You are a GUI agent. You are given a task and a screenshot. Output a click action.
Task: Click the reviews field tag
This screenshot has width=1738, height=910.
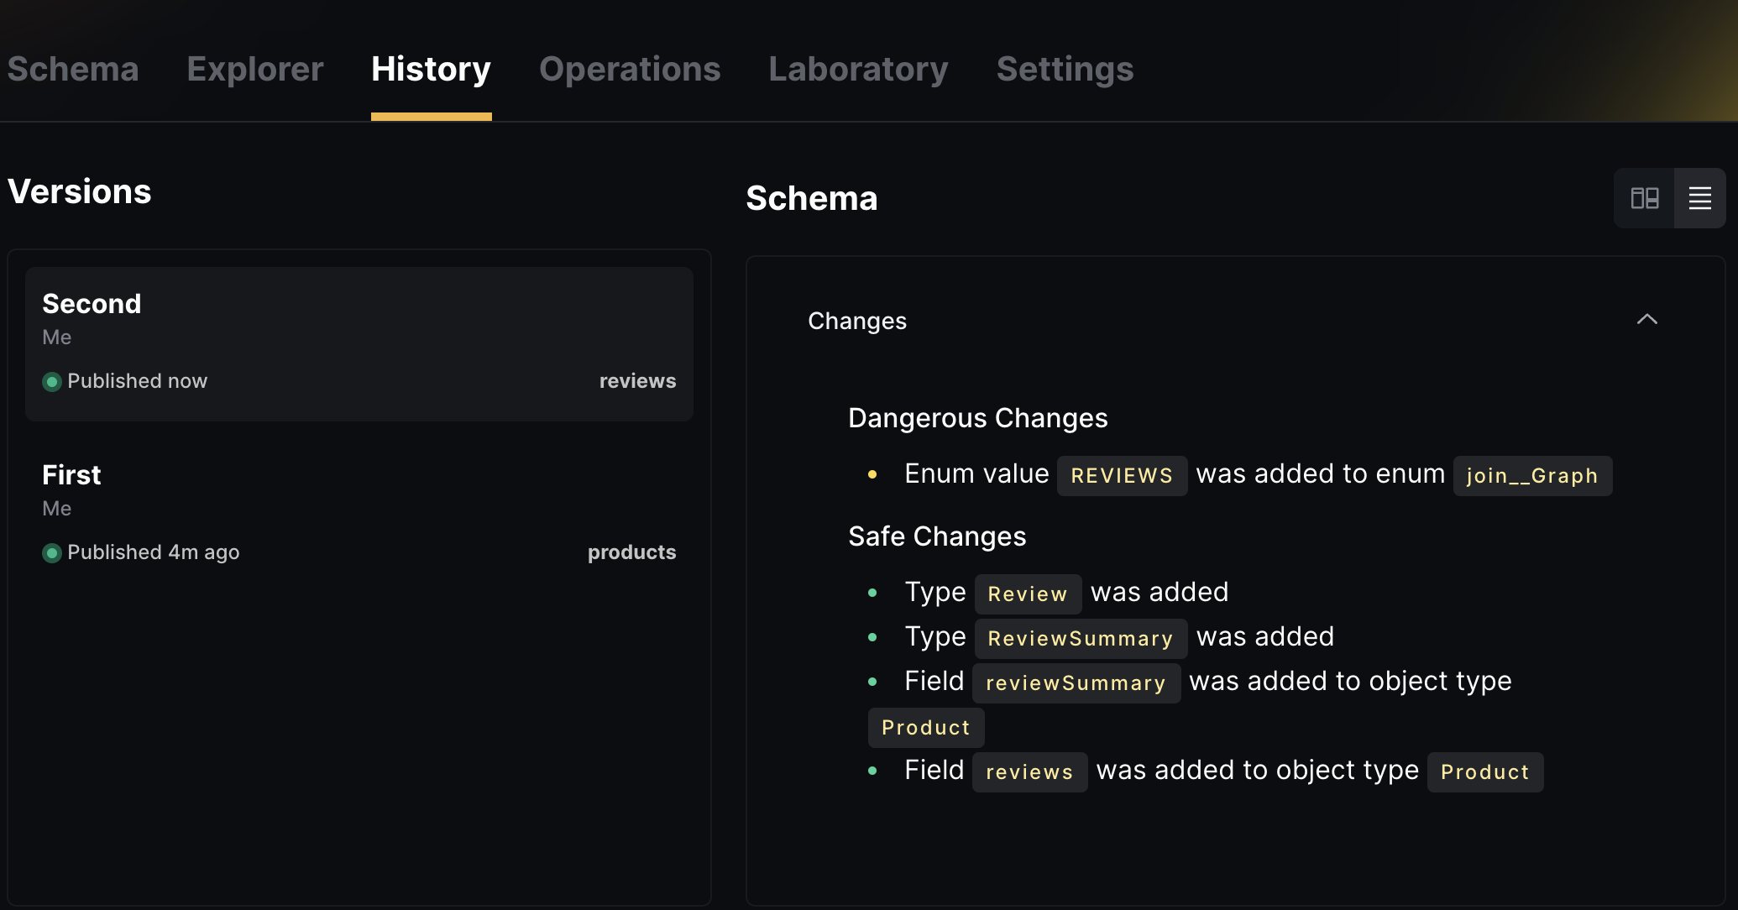pos(1029,772)
